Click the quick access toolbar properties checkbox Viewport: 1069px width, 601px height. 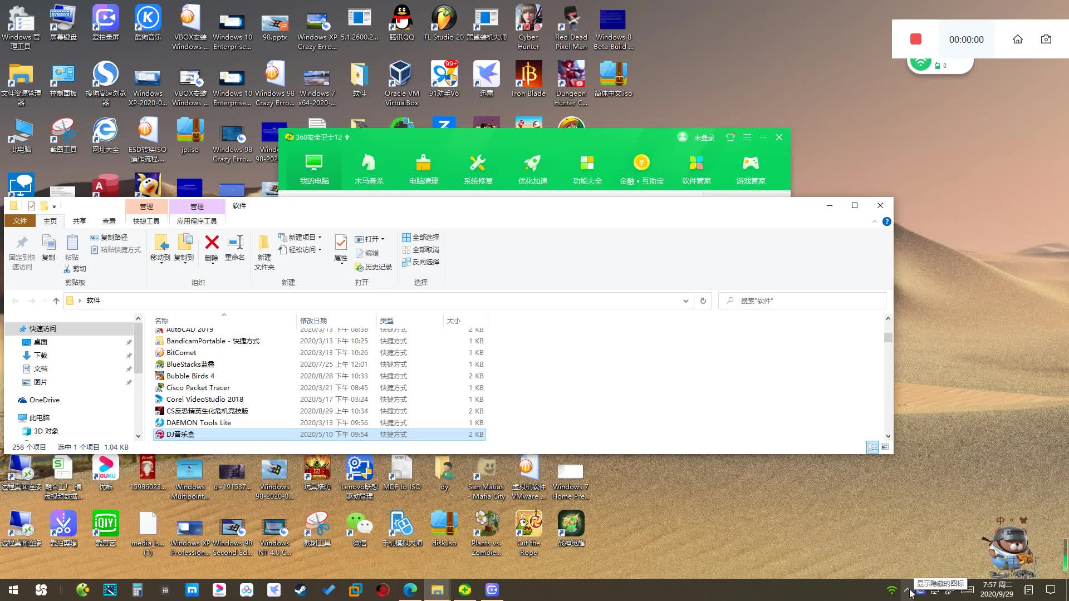tap(32, 206)
